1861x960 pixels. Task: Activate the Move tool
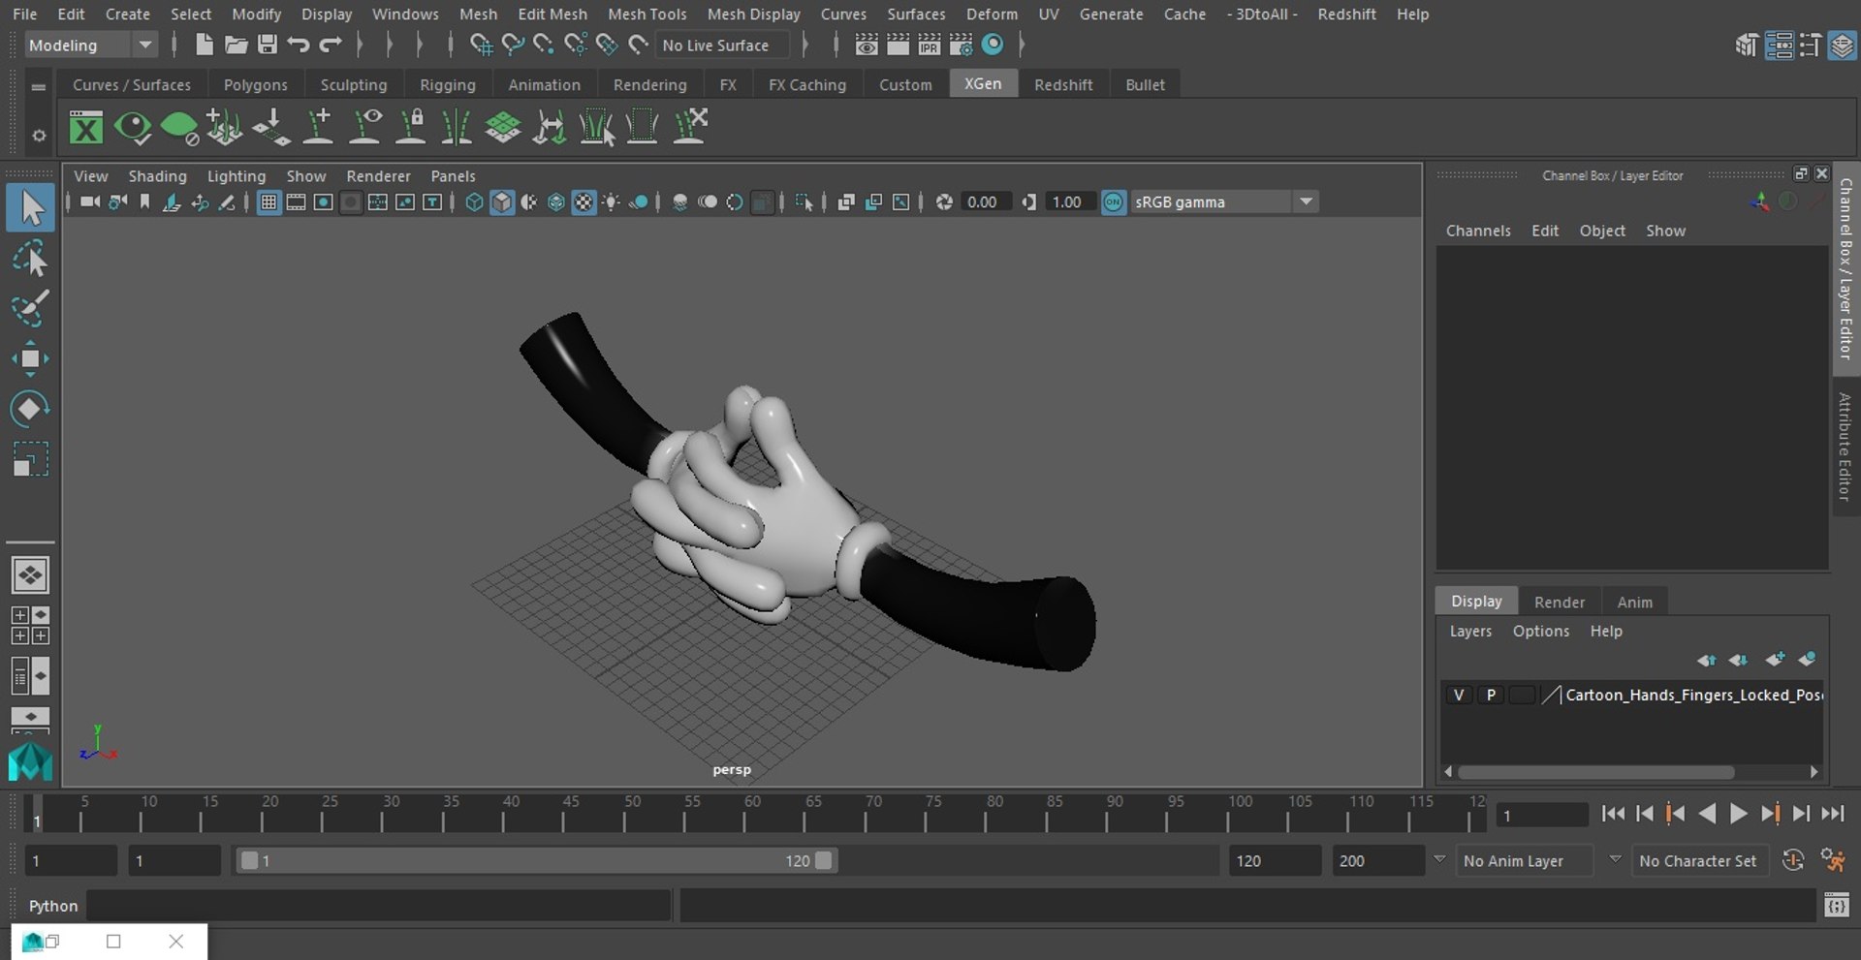pos(30,358)
